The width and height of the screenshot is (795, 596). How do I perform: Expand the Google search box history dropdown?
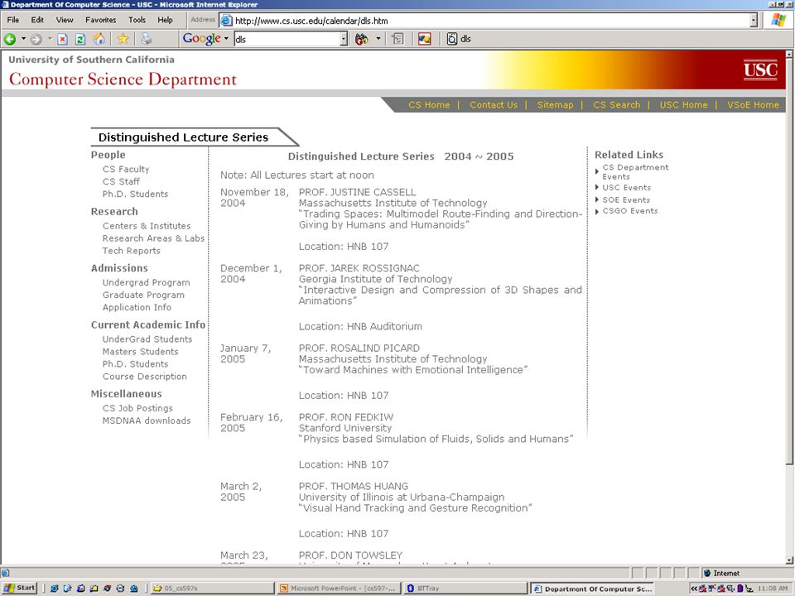344,39
